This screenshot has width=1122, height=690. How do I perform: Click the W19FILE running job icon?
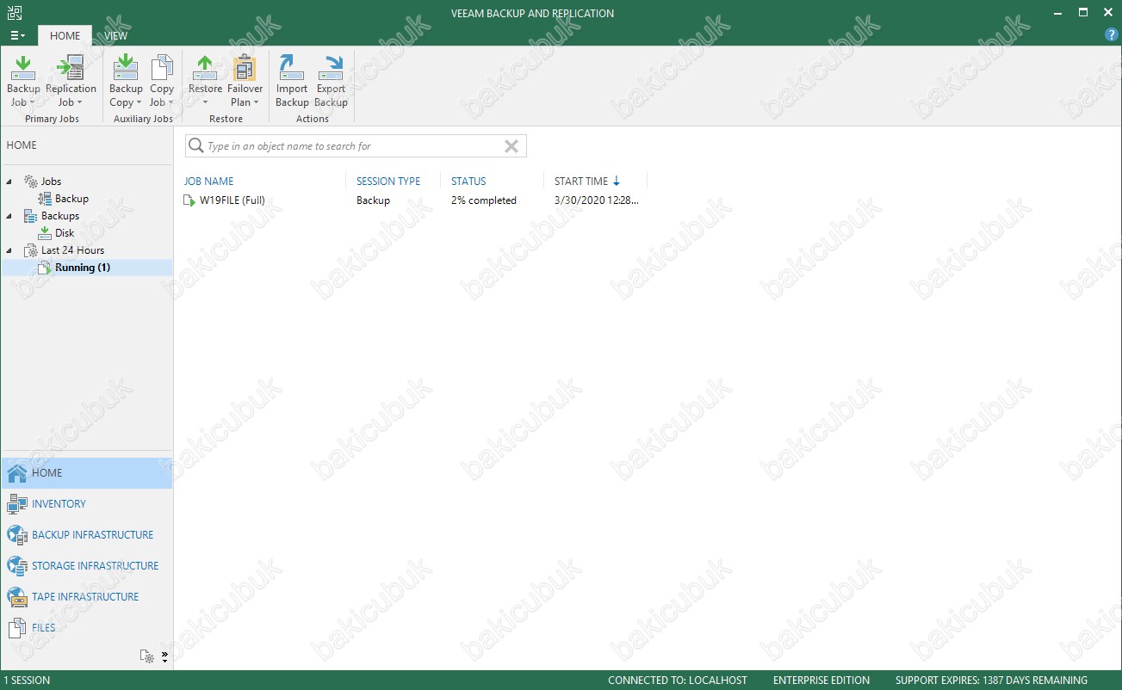[x=189, y=200]
